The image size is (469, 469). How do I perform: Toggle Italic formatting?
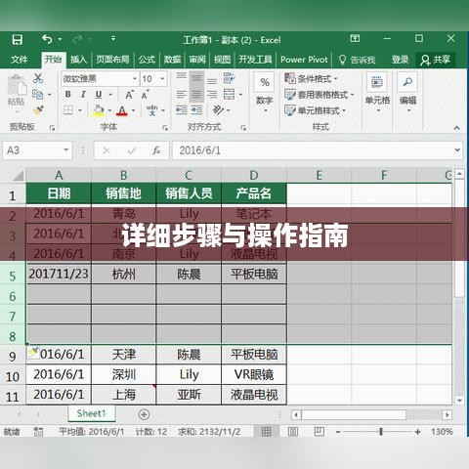[83, 94]
